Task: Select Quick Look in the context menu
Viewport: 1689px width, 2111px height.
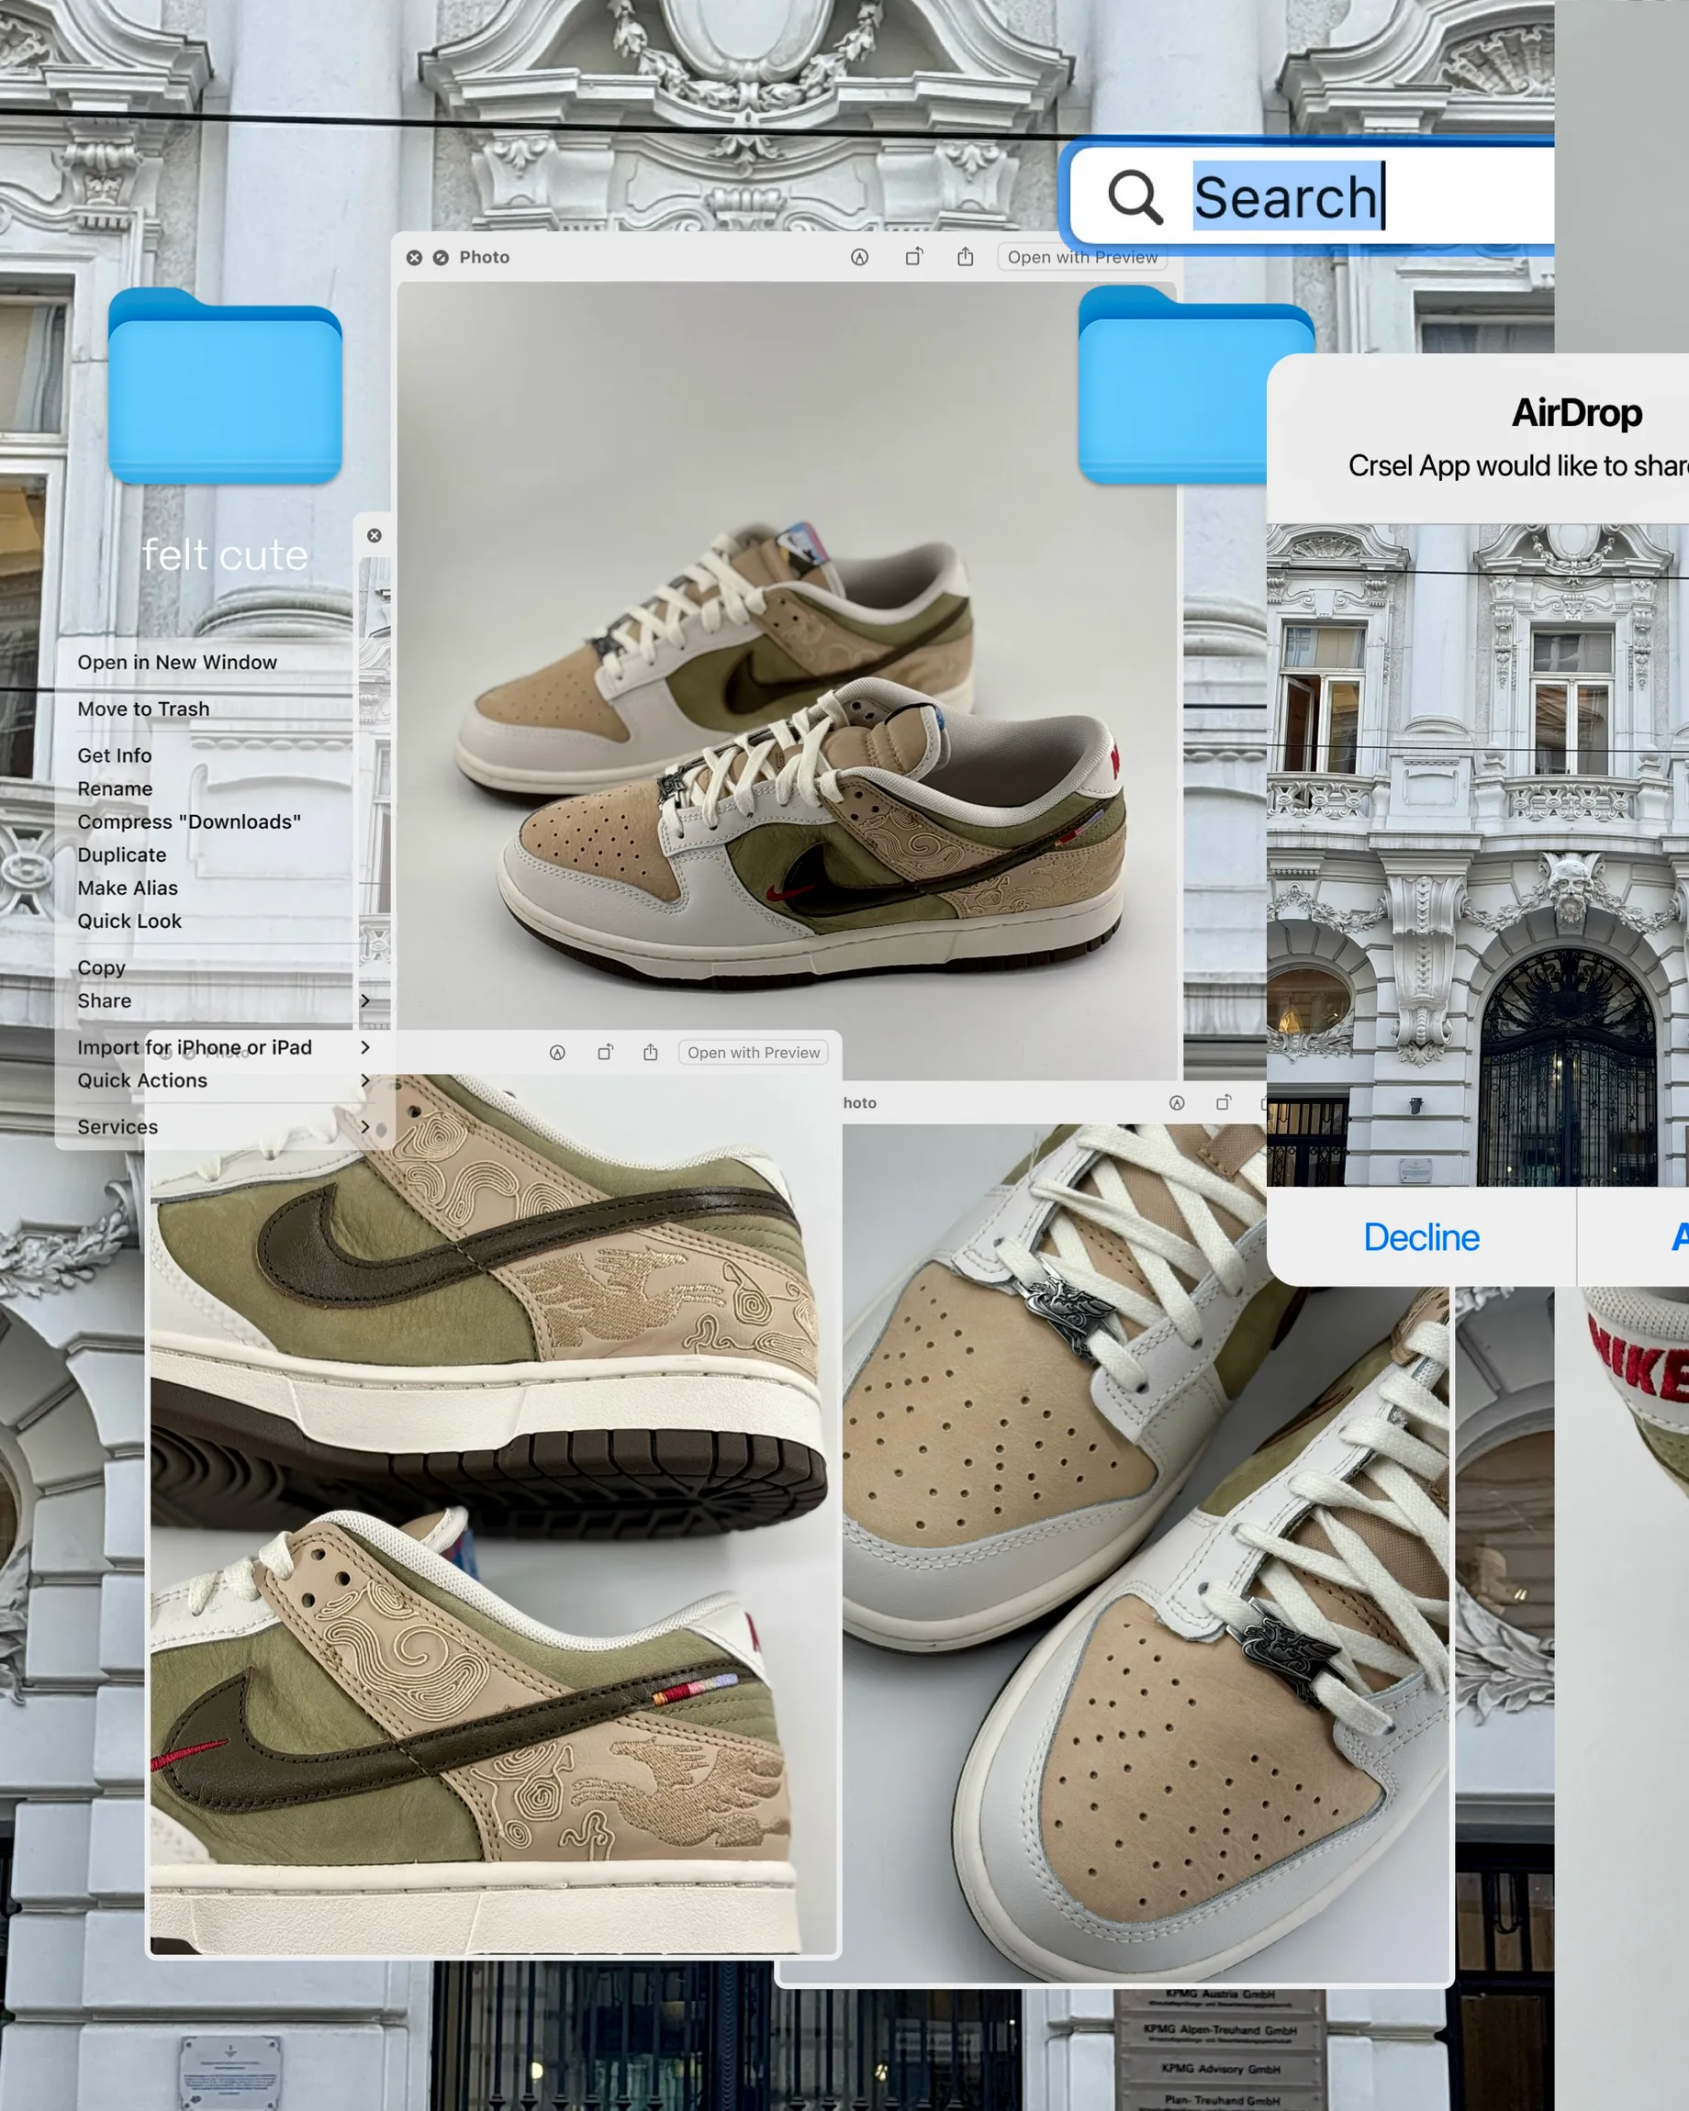Action: (129, 922)
